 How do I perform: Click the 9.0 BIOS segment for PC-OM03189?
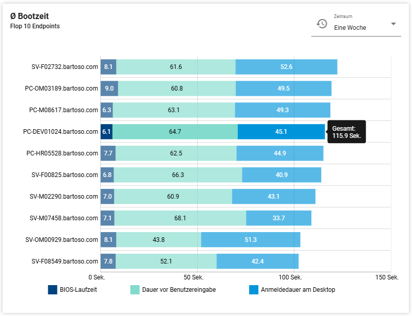coord(109,89)
